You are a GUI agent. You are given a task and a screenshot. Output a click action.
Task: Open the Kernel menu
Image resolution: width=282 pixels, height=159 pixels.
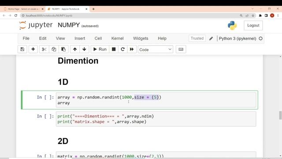click(118, 38)
